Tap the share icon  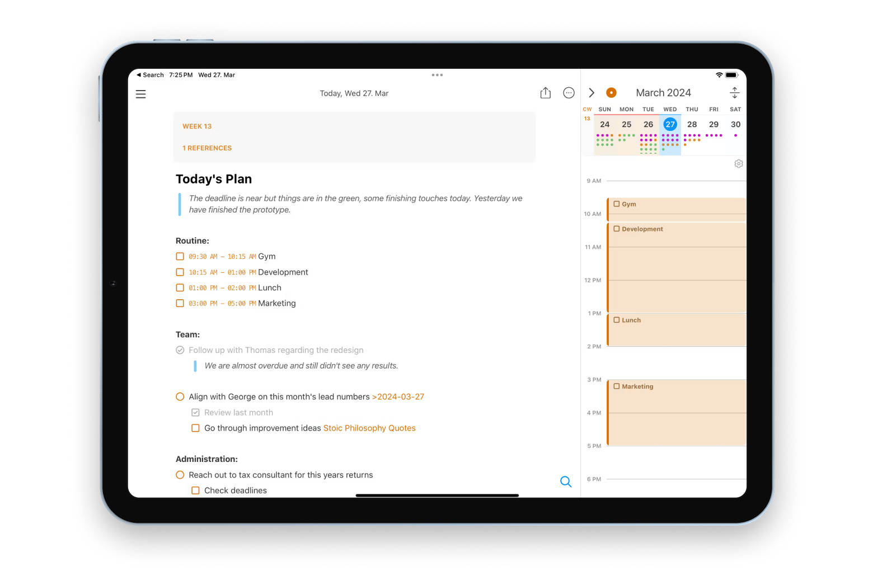coord(546,93)
